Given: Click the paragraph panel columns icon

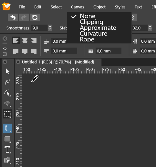Looking at the screenshot, I should click(x=5, y=54).
